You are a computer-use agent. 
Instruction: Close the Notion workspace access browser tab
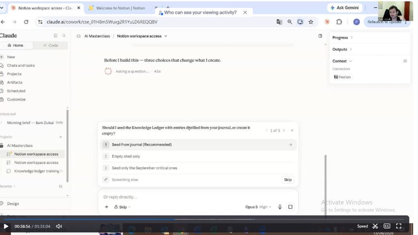79,8
